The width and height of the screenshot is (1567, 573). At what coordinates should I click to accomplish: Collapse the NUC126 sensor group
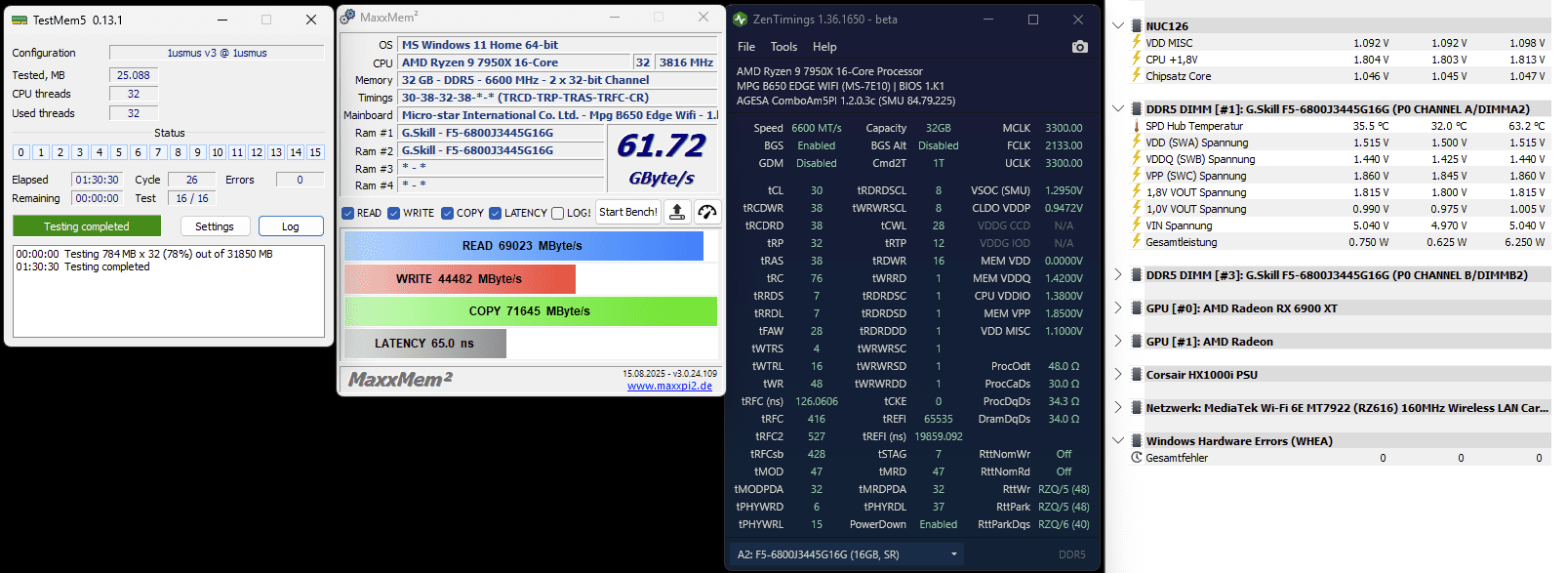point(1118,26)
